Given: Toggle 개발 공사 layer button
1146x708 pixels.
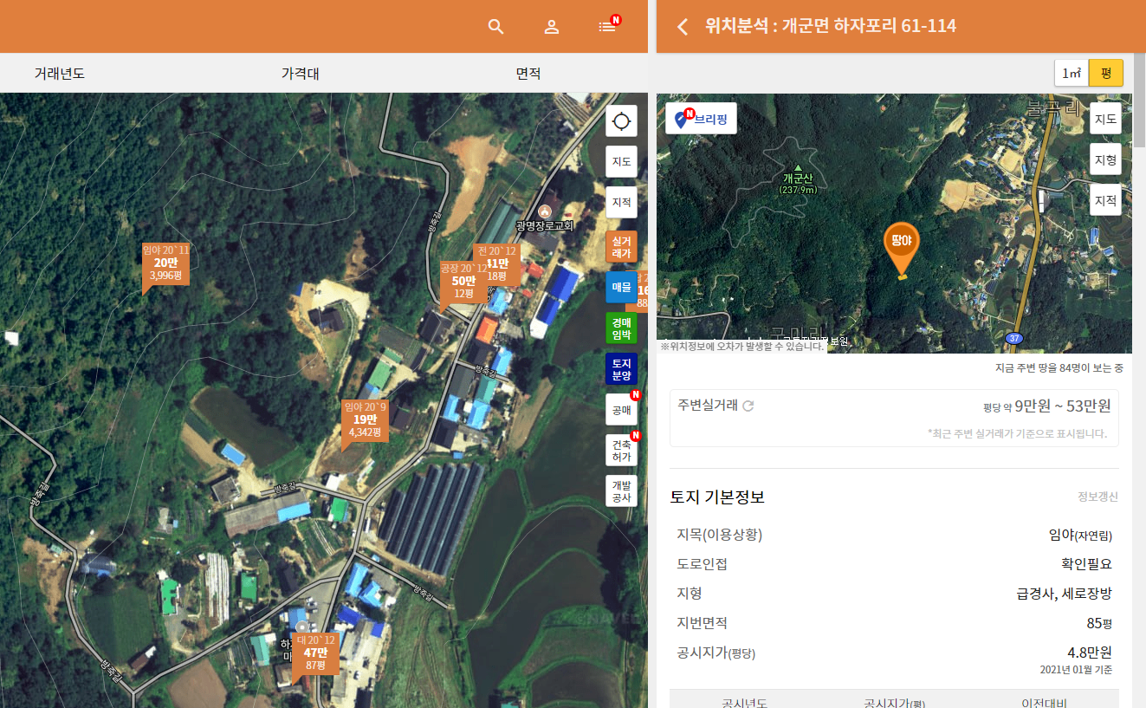Looking at the screenshot, I should (x=621, y=490).
